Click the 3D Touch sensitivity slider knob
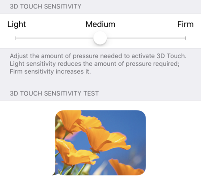Image resolution: width=201 pixels, height=184 pixels. [100, 38]
